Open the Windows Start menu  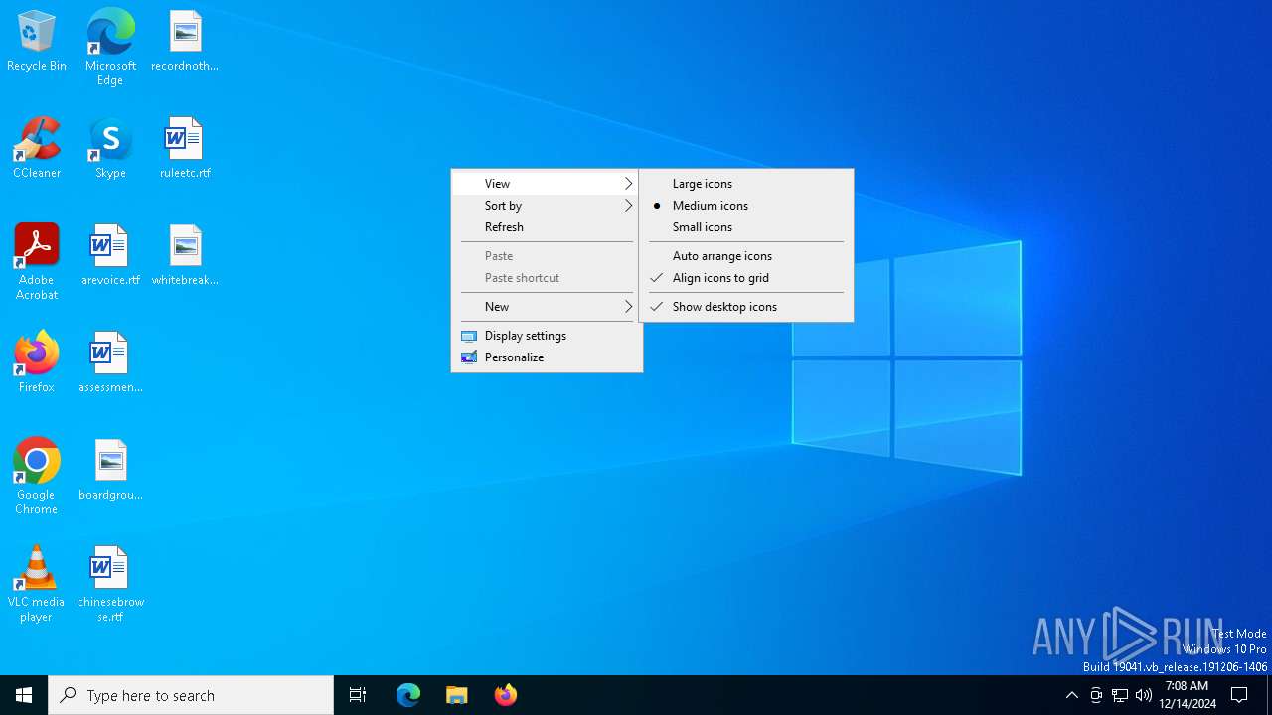(x=24, y=695)
